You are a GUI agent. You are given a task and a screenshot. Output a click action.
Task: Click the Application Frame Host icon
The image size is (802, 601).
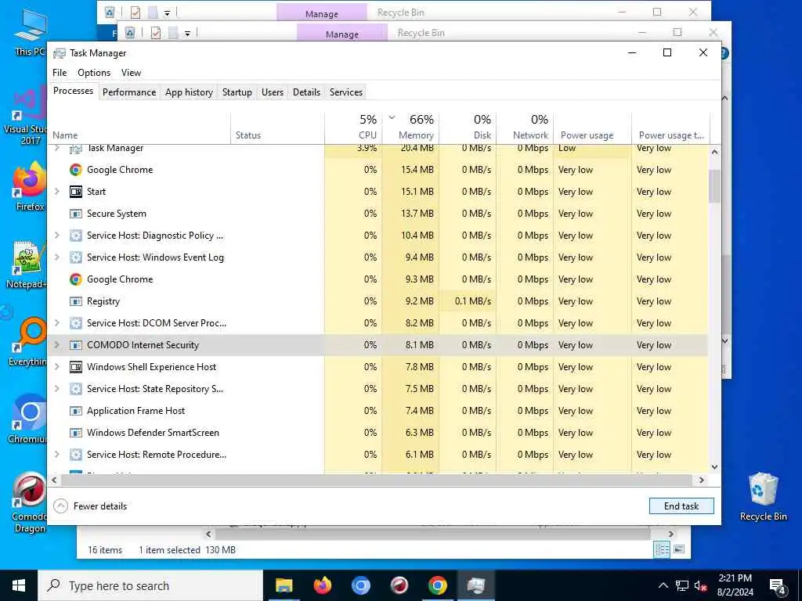coord(76,411)
